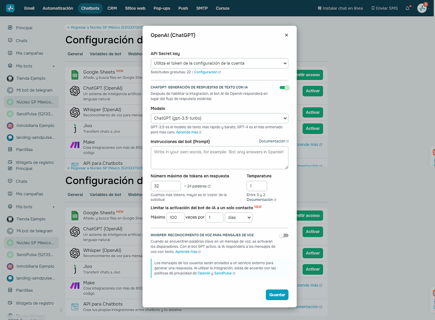Click the first Plantillas sidebar icon
This screenshot has height=320, width=435.
tap(10, 149)
